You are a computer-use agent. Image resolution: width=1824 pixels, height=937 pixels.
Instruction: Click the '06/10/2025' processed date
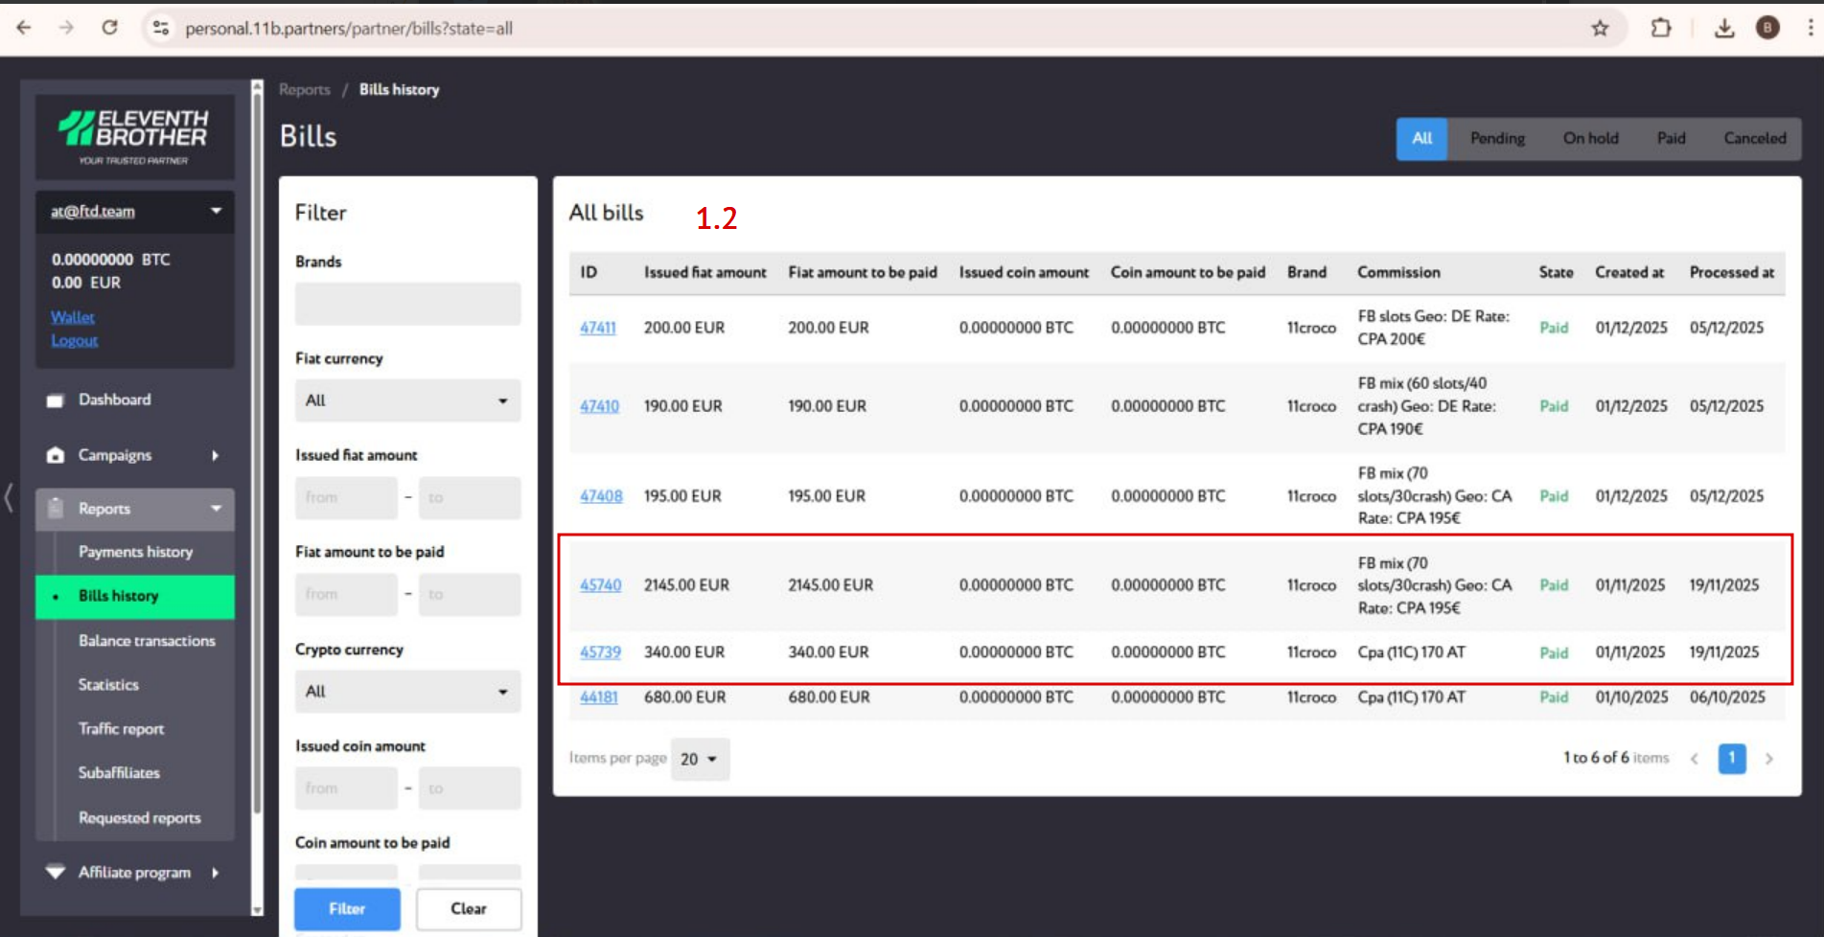click(1727, 697)
